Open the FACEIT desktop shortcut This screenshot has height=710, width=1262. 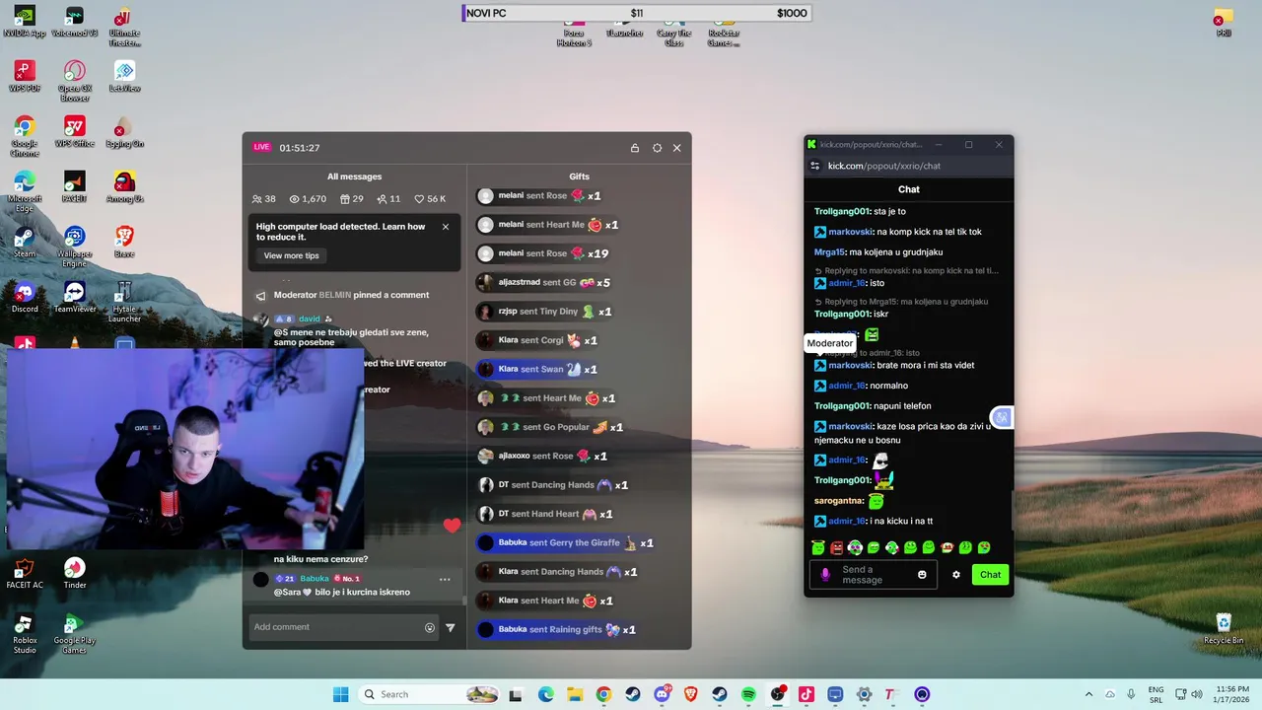(x=75, y=186)
